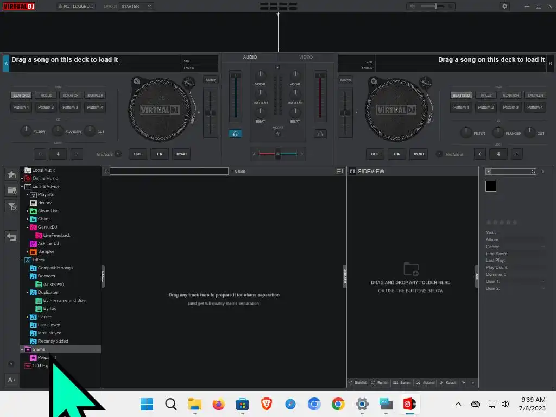Screen dimensions: 556x417
Task: Open the Sampler tab in sideview
Action: point(402,383)
